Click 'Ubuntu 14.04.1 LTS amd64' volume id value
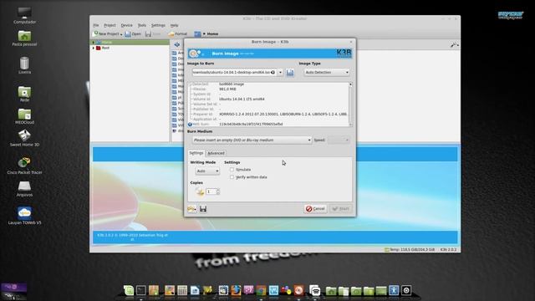The height and width of the screenshot is (301, 535). [242, 99]
